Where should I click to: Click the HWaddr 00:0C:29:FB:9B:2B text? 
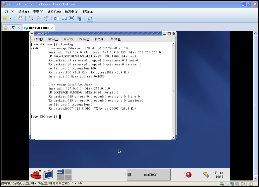[107, 48]
